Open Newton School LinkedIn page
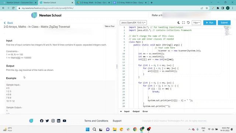The width and height of the screenshot is (236, 133). [59, 121]
